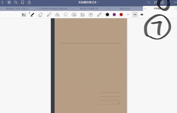Open the Elements sticker tool
The width and height of the screenshot is (177, 113).
click(x=74, y=15)
